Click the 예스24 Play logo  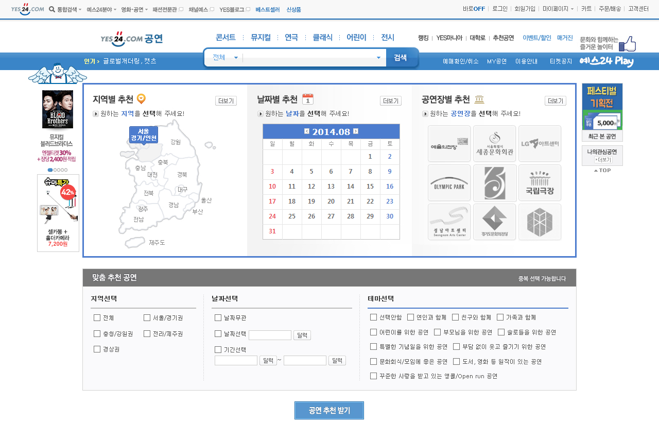click(606, 61)
